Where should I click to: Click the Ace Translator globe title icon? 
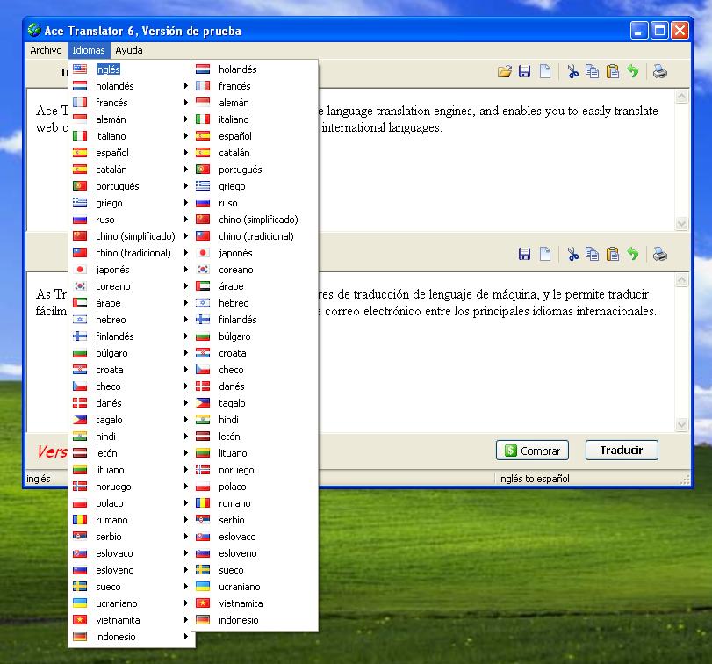tap(34, 30)
